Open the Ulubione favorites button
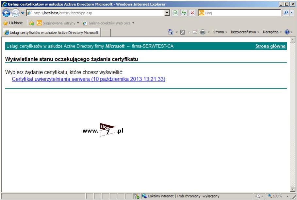The image size is (297, 200). tap(13, 23)
